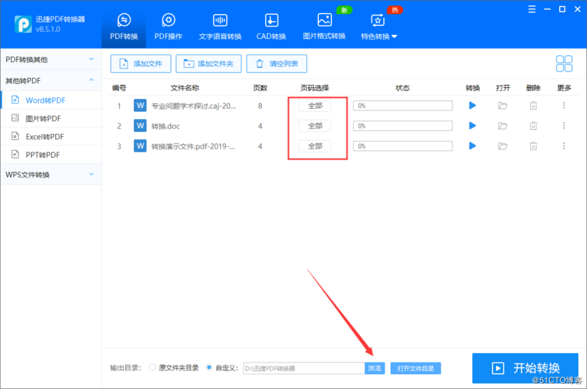Click the 迅捷PDF转换器 app logo

coord(23,24)
